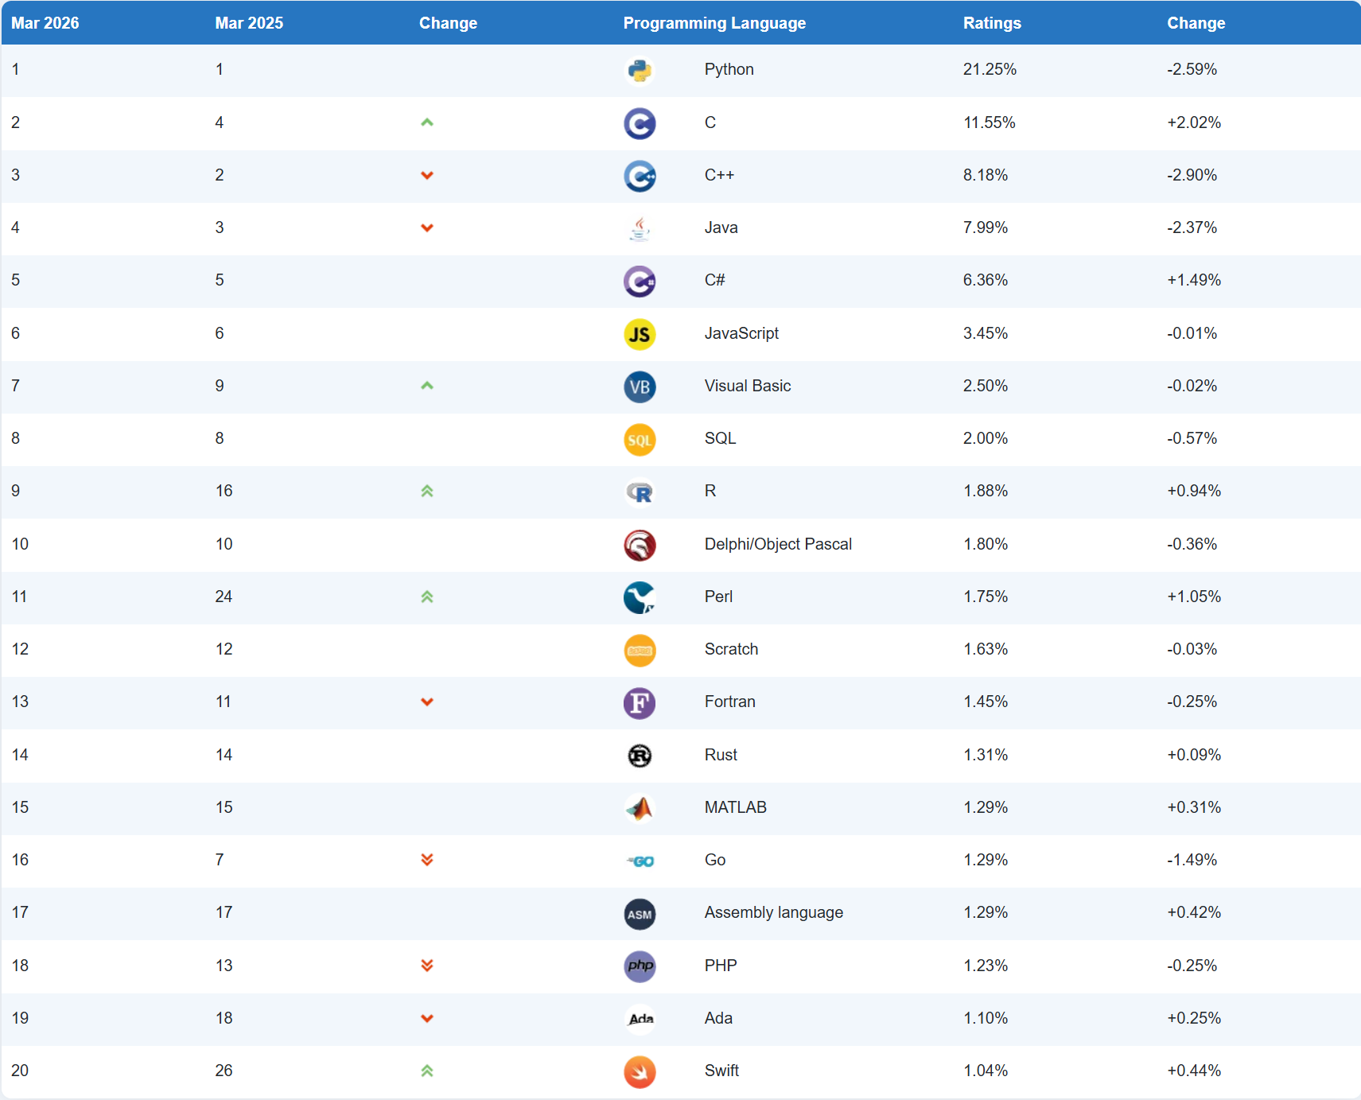Click the Rust gear logo icon
This screenshot has height=1100, width=1361.
640,756
